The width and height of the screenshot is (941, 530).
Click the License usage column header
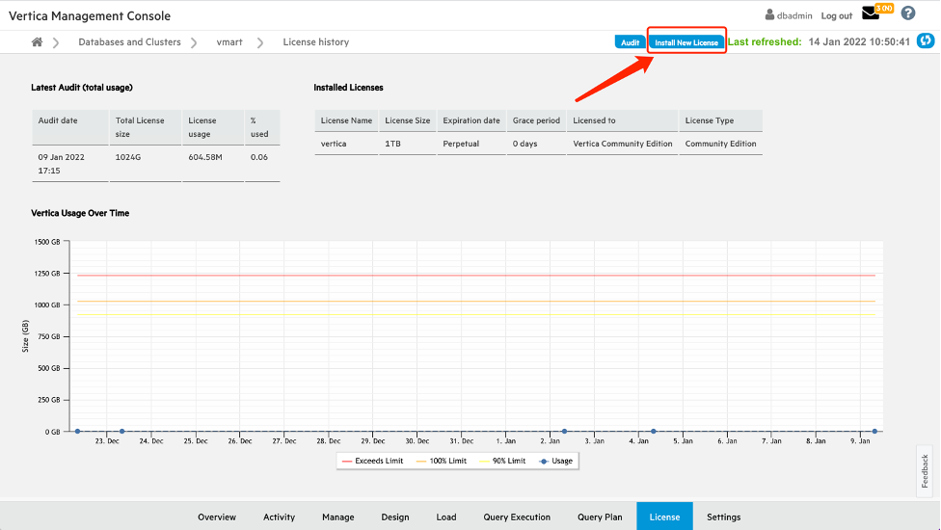[x=213, y=127]
